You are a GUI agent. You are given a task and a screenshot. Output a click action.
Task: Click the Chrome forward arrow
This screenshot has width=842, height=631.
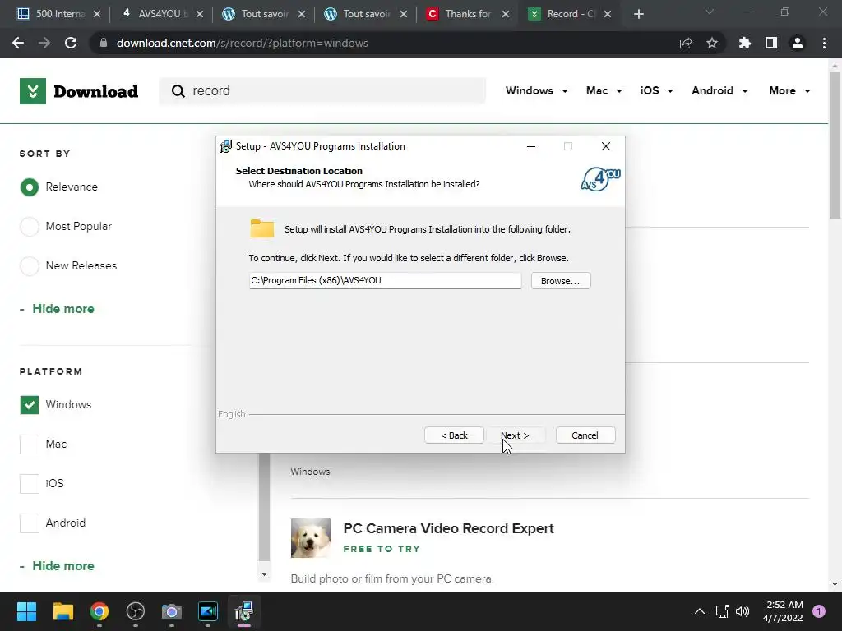[x=44, y=43]
